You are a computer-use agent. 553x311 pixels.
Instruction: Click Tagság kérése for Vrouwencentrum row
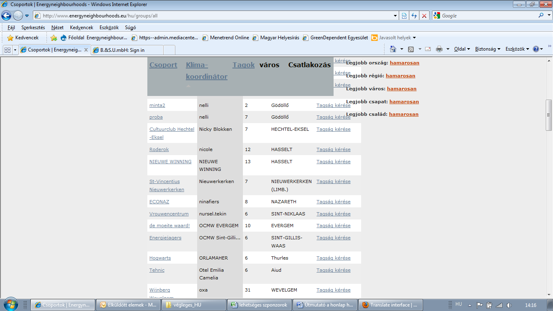334,214
